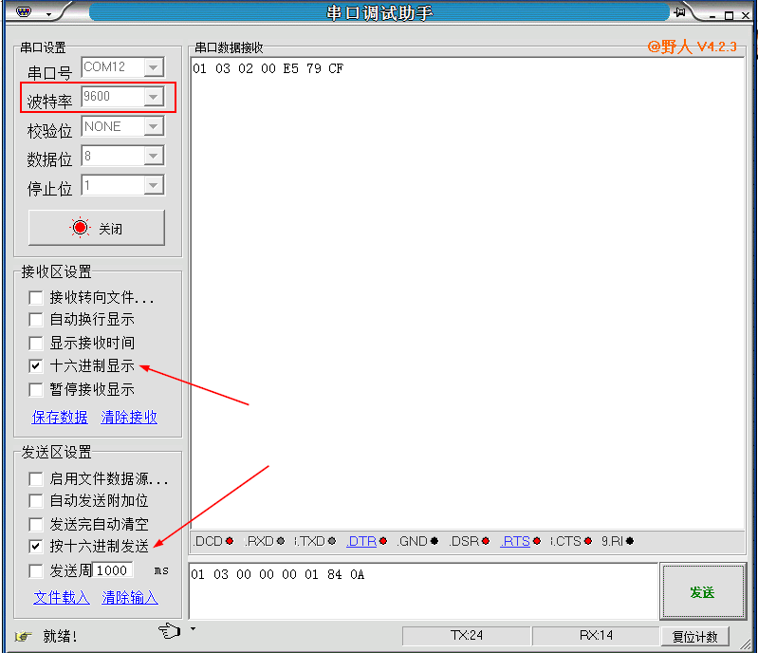This screenshot has width=758, height=653.
Task: Expand the 校验位 NONE dropdown
Action: coord(154,127)
